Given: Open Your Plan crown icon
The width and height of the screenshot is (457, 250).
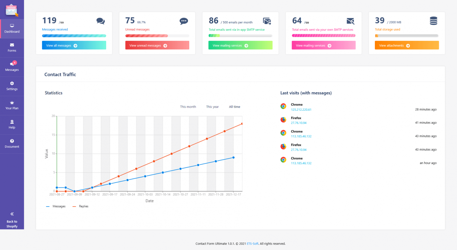Looking at the screenshot, I should point(12,103).
